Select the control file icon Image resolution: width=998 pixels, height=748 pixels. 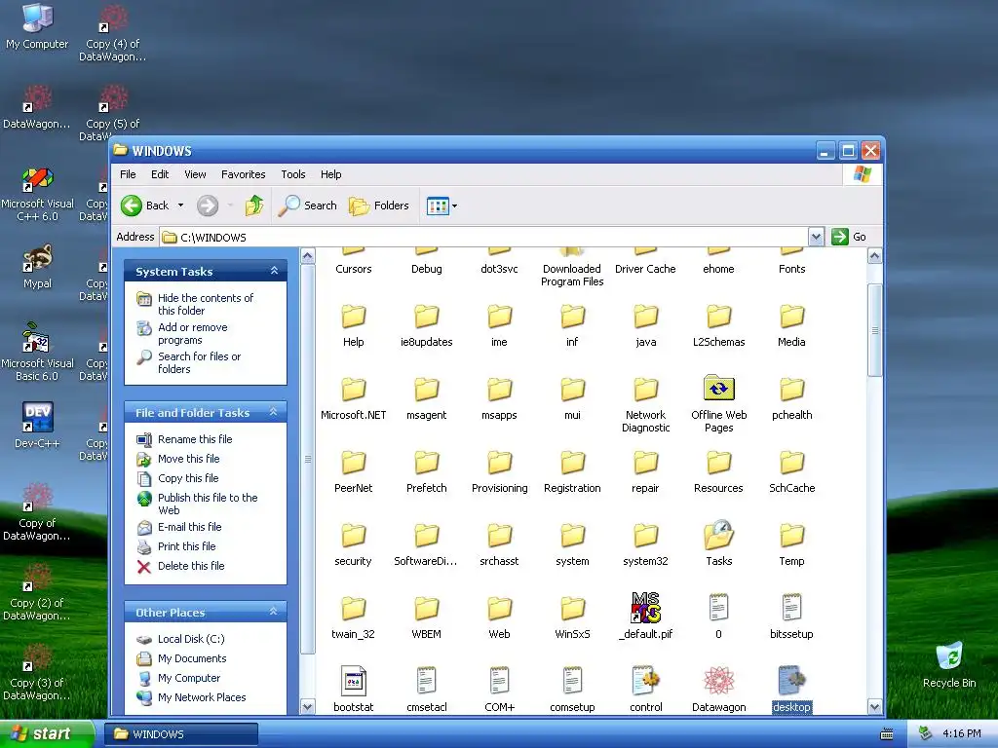click(x=645, y=681)
